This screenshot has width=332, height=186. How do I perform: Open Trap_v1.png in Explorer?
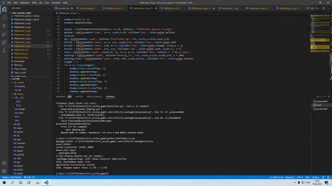click(x=20, y=69)
